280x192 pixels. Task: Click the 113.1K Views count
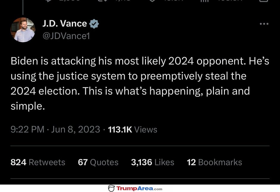(x=133, y=129)
